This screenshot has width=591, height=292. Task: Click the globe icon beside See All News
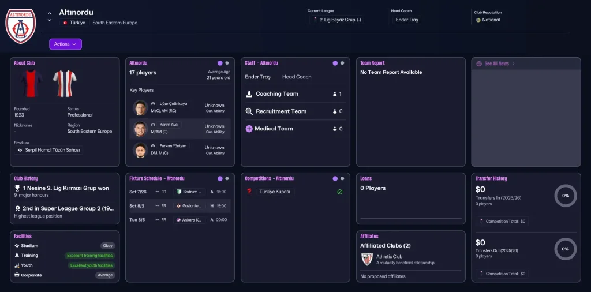click(479, 63)
